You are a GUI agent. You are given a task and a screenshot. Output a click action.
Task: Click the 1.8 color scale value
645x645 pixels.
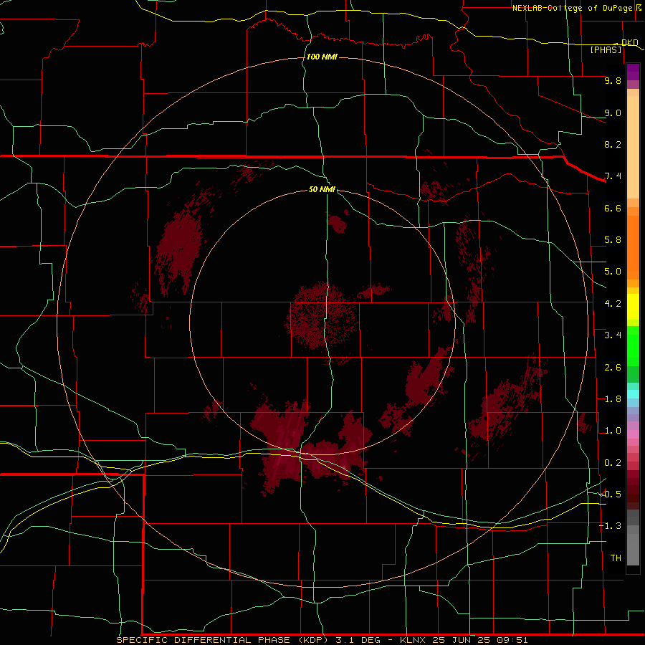click(613, 399)
